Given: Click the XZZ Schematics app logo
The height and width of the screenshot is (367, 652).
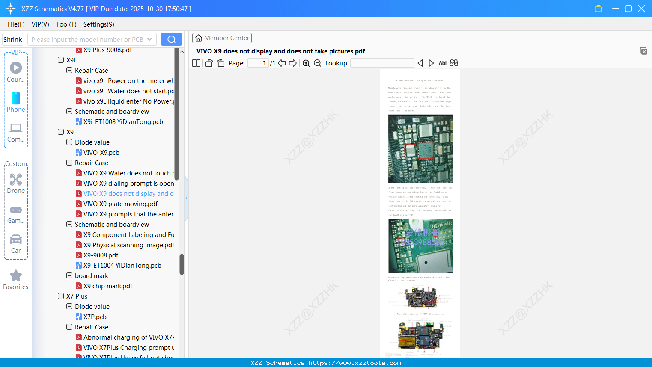Looking at the screenshot, I should point(11,9).
